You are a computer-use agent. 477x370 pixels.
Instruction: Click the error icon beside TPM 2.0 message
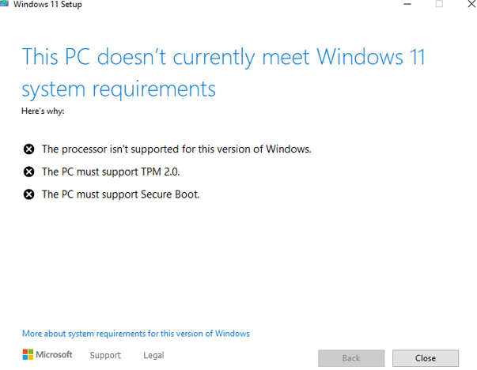(x=29, y=172)
